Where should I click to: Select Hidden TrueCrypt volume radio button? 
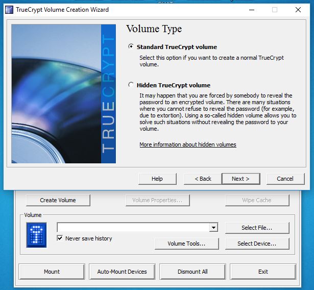coord(131,85)
